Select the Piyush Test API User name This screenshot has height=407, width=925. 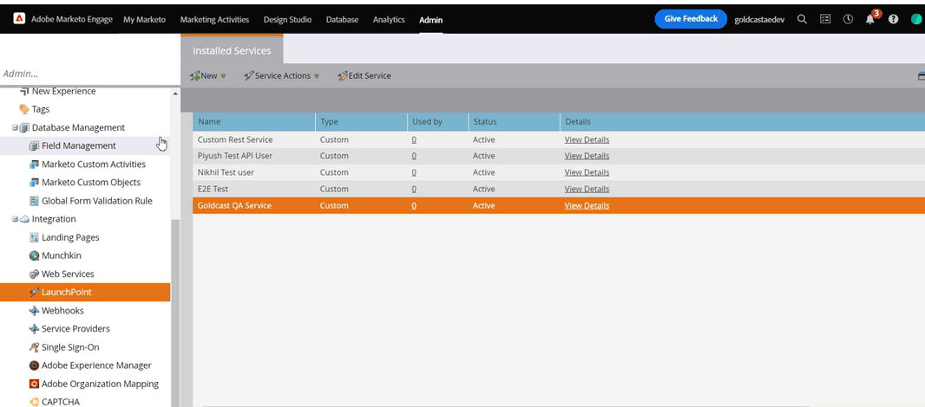235,156
